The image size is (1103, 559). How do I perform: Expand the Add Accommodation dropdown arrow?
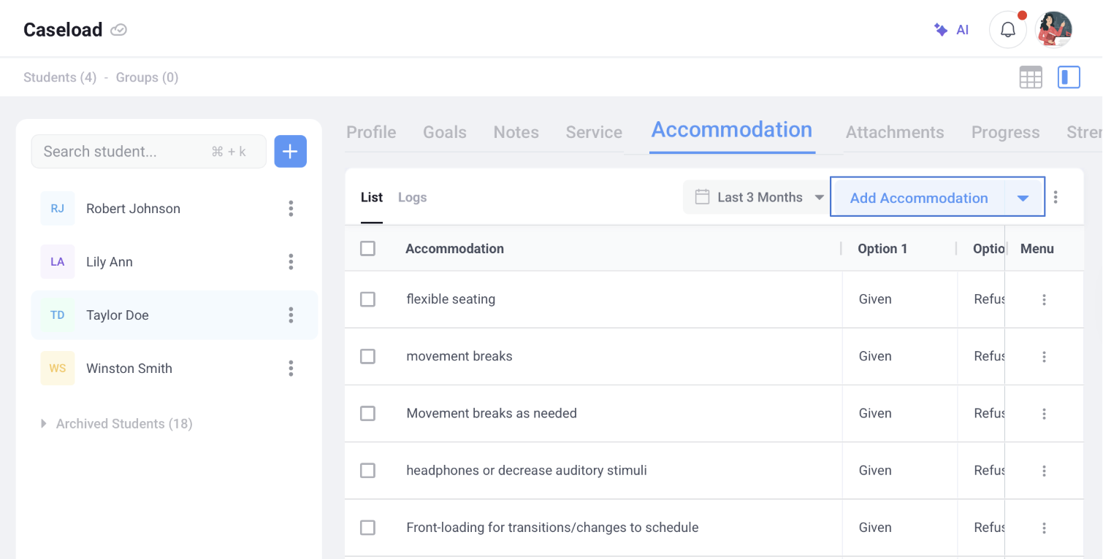click(x=1023, y=198)
